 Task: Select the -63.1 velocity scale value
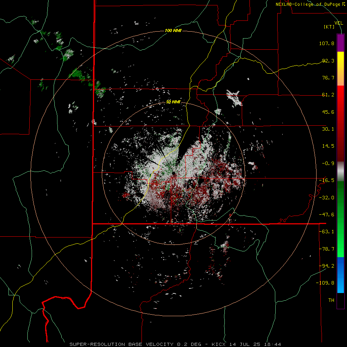[x=327, y=232]
